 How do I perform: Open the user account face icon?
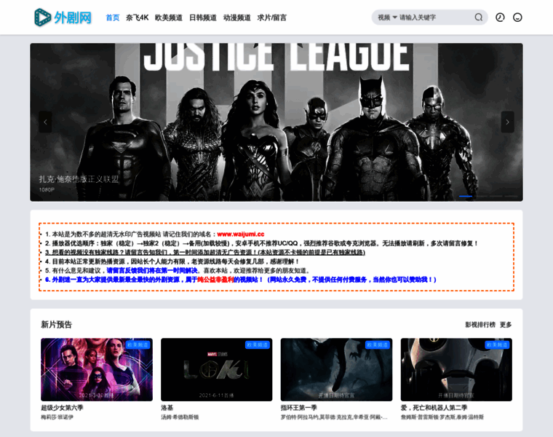(x=517, y=17)
